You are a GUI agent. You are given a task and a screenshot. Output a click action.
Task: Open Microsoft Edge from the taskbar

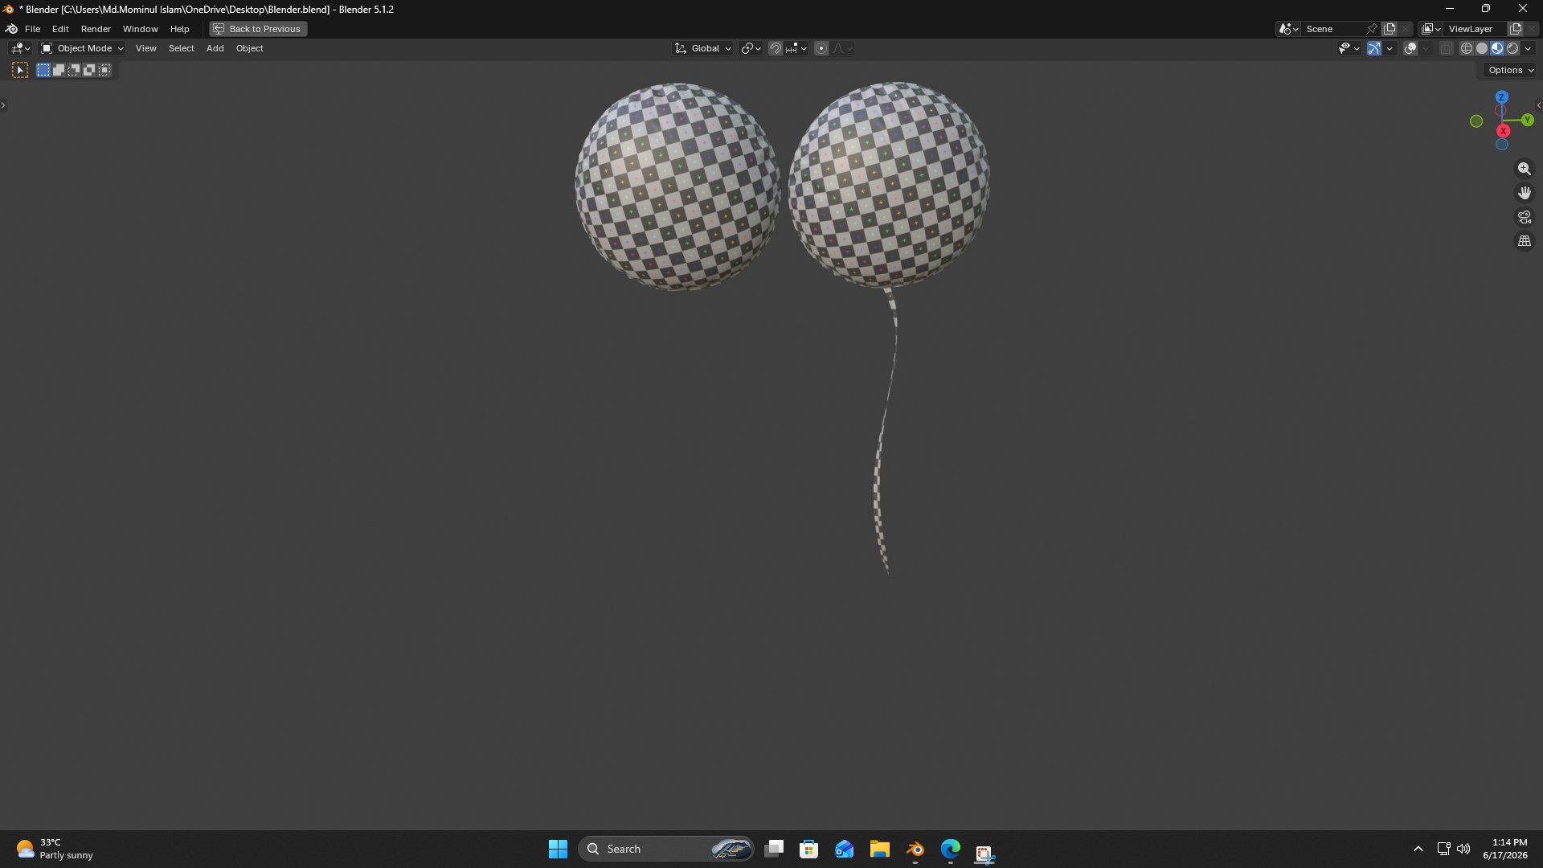tap(951, 849)
